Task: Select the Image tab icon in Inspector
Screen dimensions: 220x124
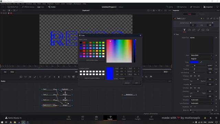Action: click(x=203, y=30)
